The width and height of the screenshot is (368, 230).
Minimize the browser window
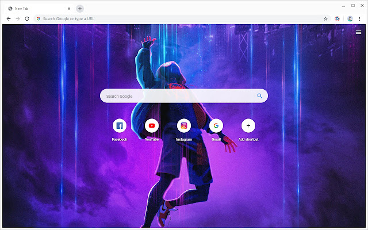pyautogui.click(x=344, y=6)
